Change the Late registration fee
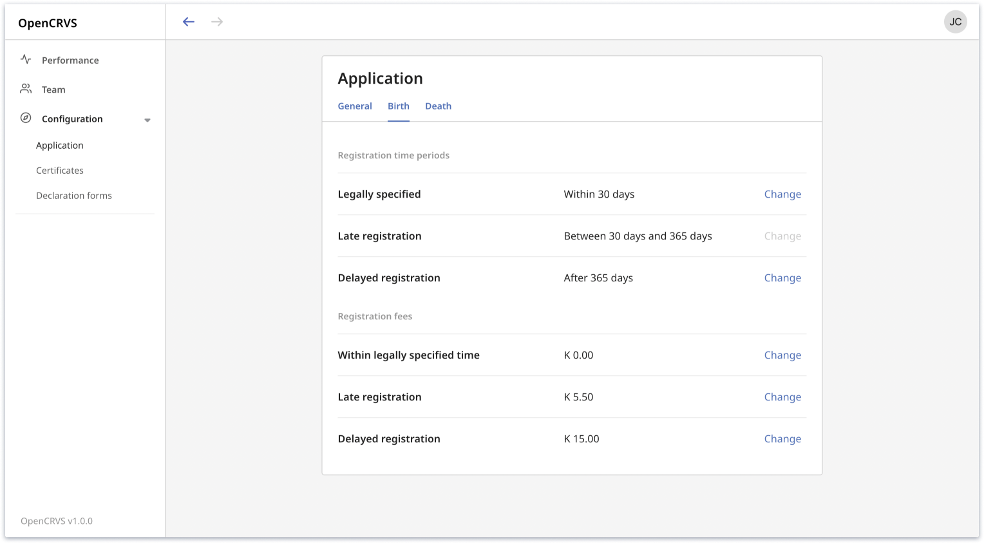Screen dimensions: 984x544 pyautogui.click(x=782, y=397)
